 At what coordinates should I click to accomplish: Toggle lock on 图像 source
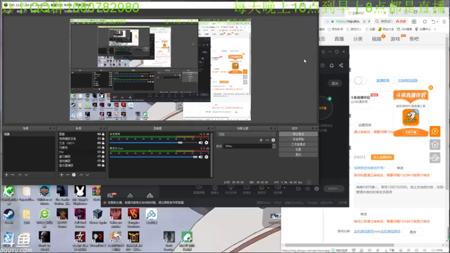coord(103,134)
